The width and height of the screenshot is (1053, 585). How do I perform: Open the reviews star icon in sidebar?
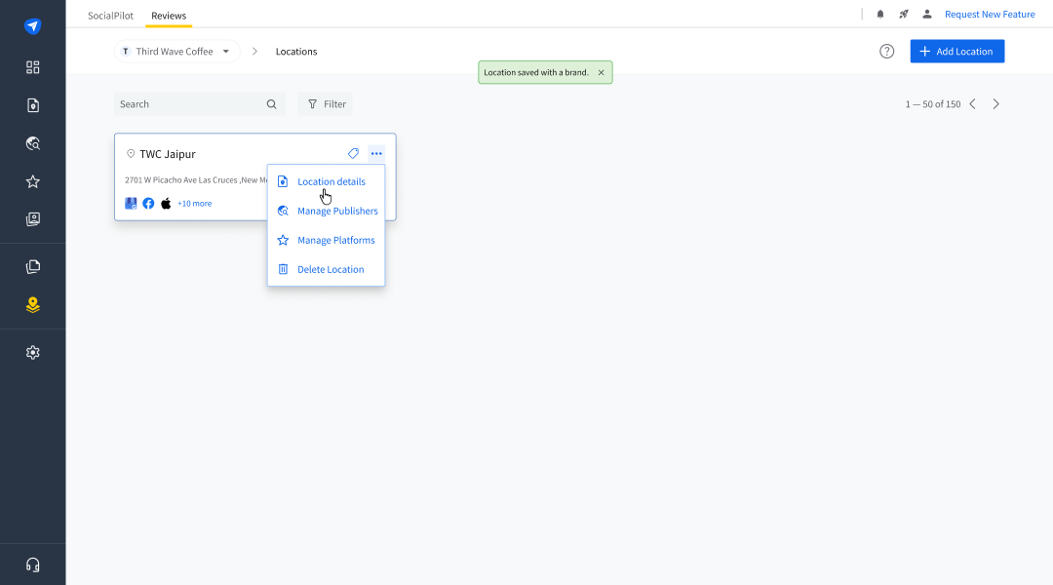(32, 181)
